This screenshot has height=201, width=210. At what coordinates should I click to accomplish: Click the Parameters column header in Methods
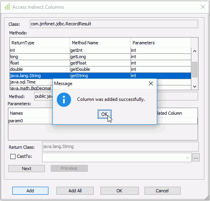pos(161,43)
